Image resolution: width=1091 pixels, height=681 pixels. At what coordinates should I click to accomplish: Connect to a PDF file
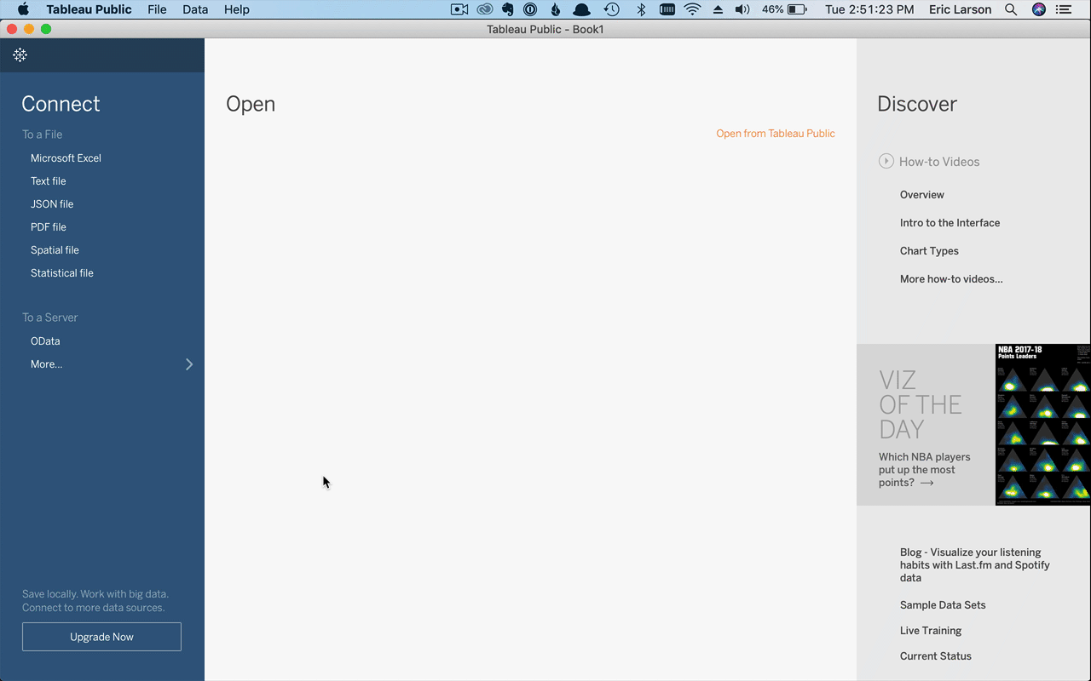point(48,227)
